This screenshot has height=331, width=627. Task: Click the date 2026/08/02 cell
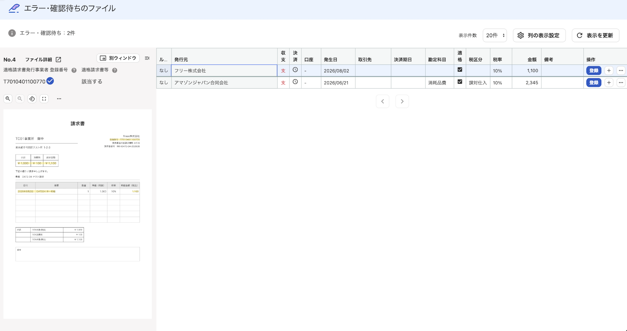coord(338,71)
